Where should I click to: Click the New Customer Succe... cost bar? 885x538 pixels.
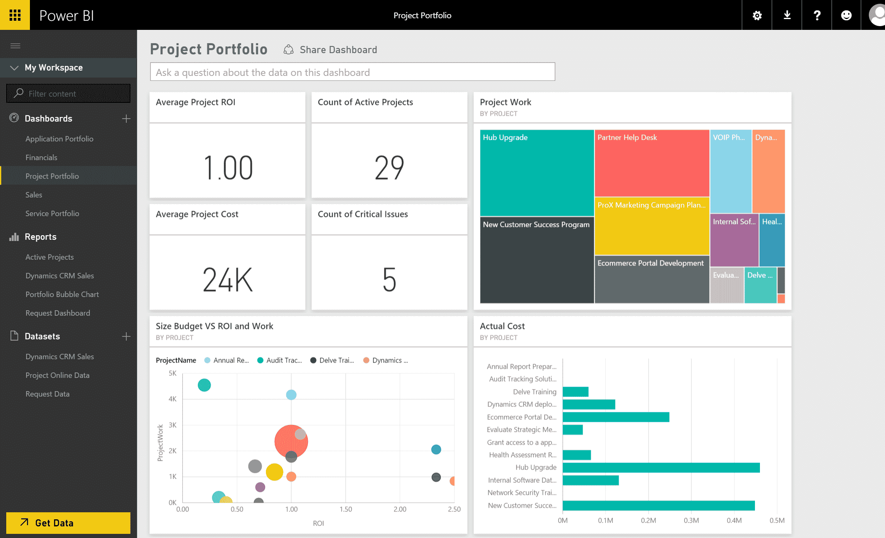point(659,505)
